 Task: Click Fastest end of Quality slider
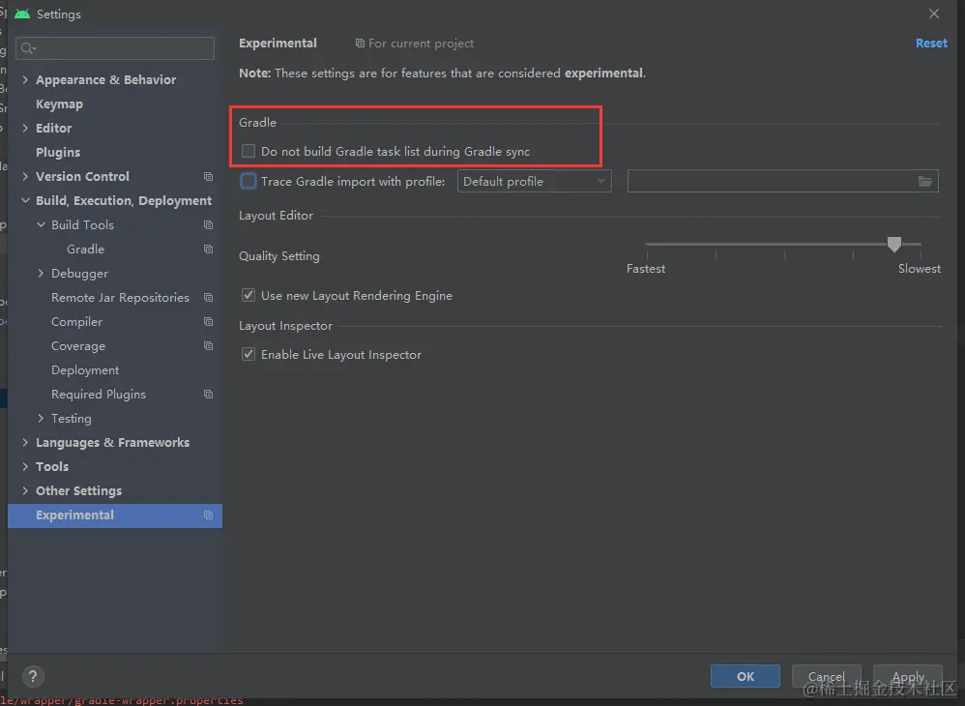pyautogui.click(x=646, y=268)
